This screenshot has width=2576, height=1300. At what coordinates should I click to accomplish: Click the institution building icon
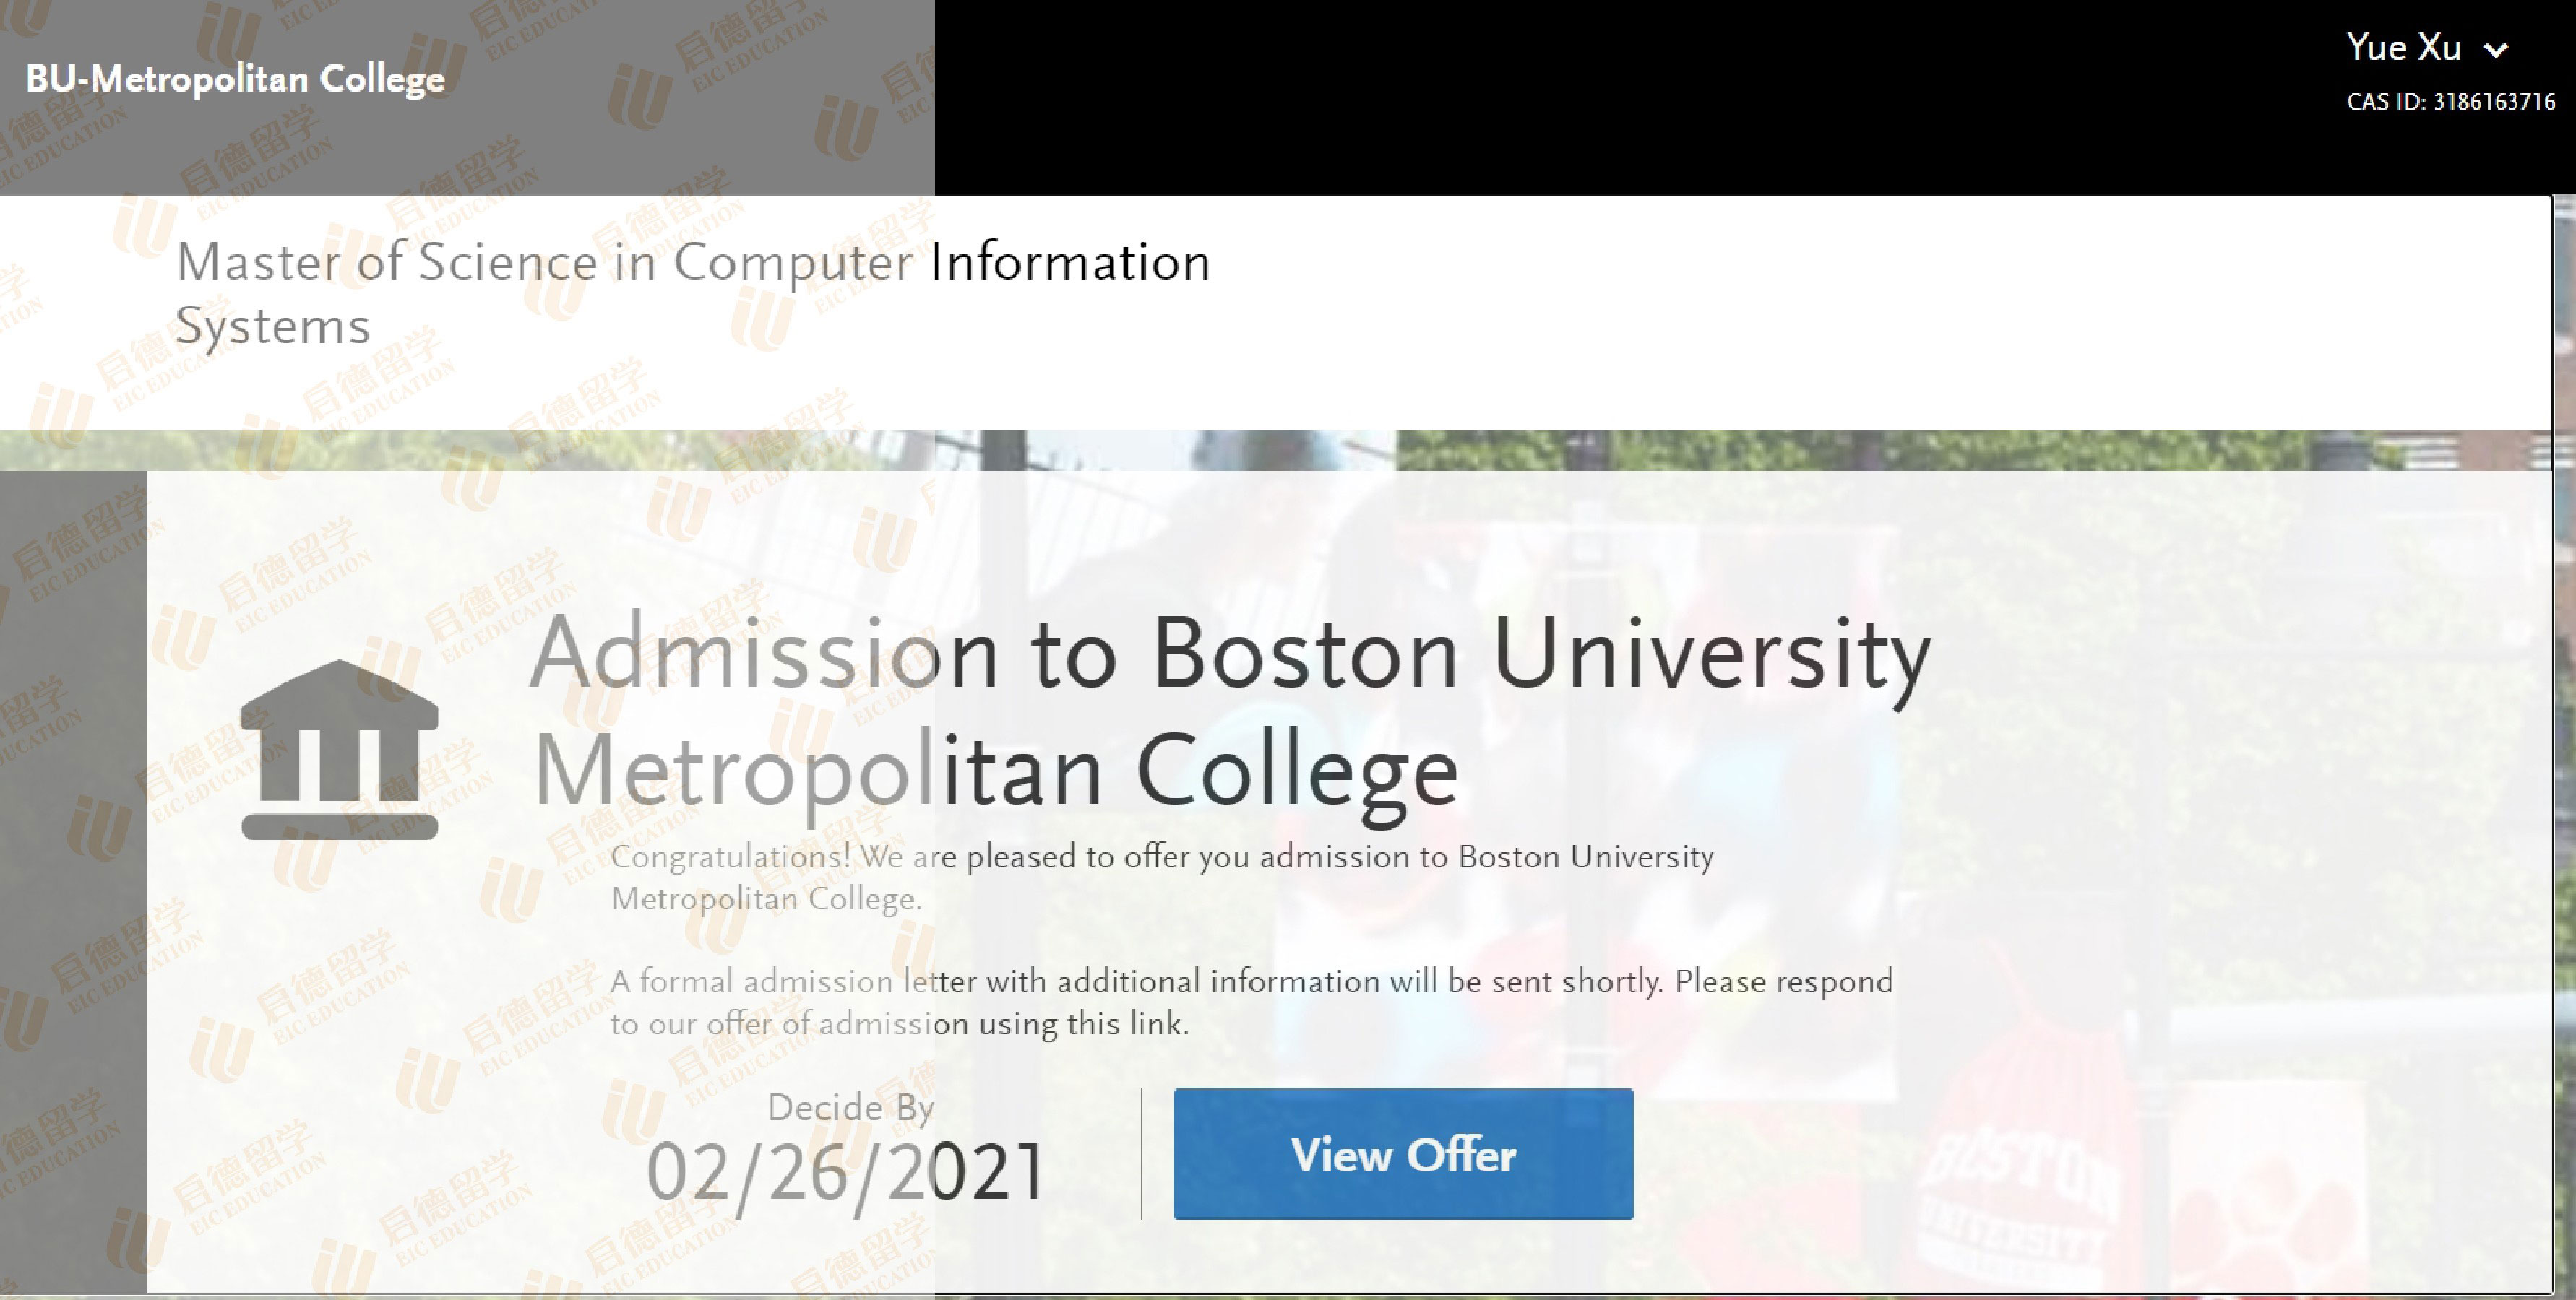coord(339,750)
